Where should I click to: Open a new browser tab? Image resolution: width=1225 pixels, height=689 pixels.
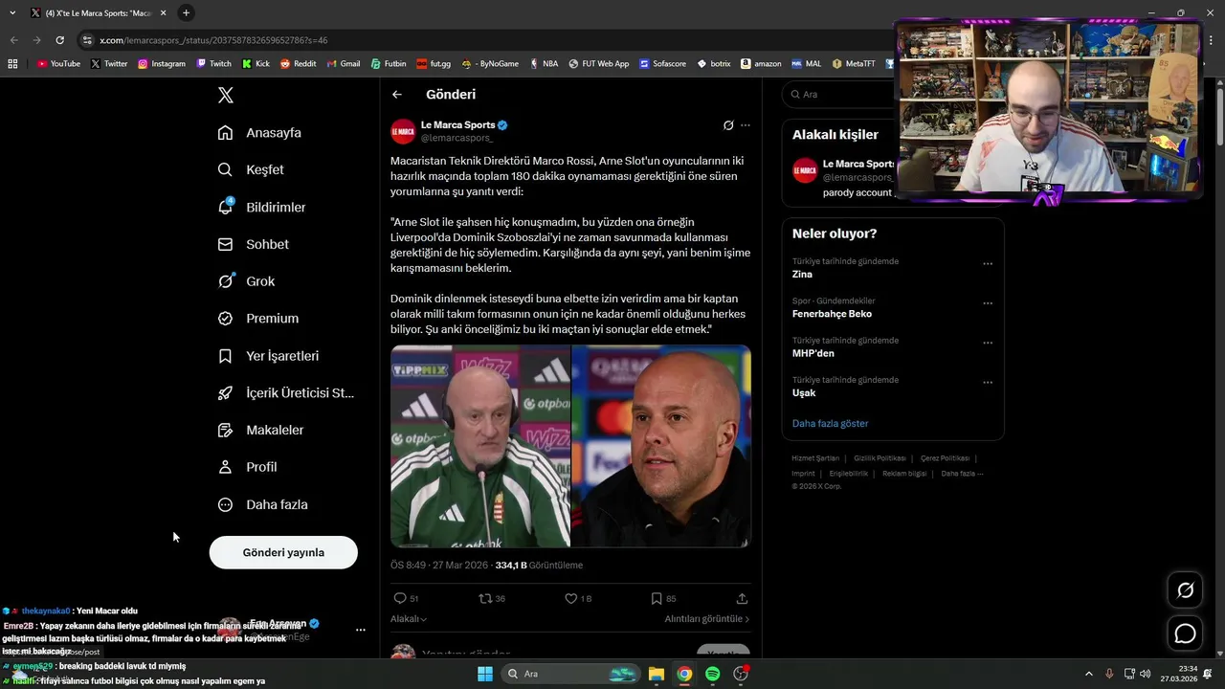(186, 12)
